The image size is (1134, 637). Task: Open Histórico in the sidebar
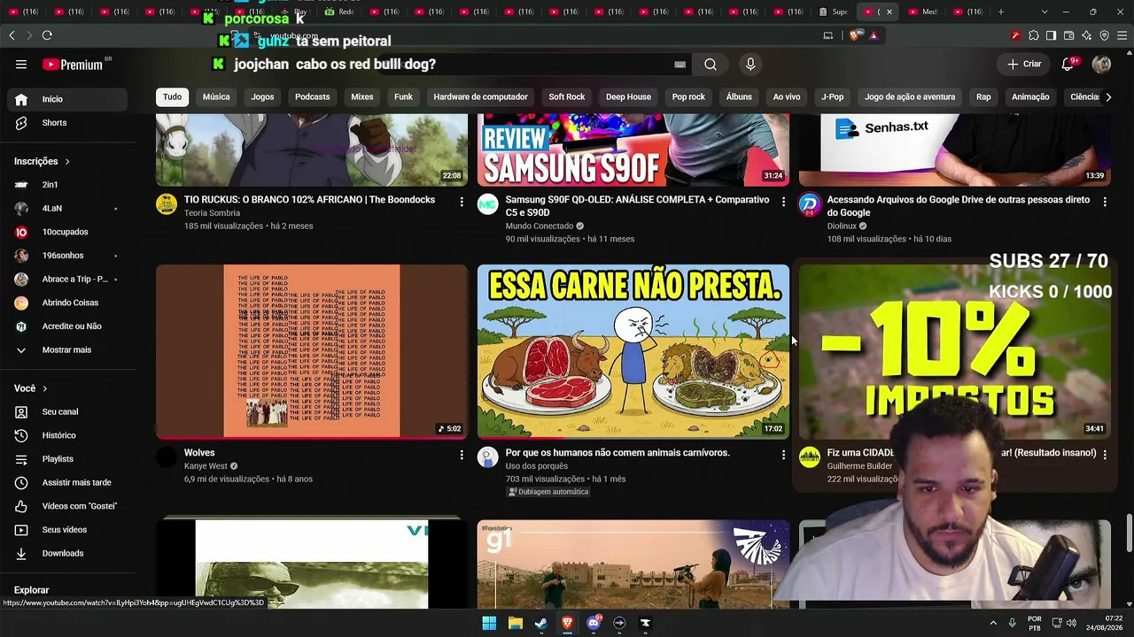pyautogui.click(x=66, y=435)
